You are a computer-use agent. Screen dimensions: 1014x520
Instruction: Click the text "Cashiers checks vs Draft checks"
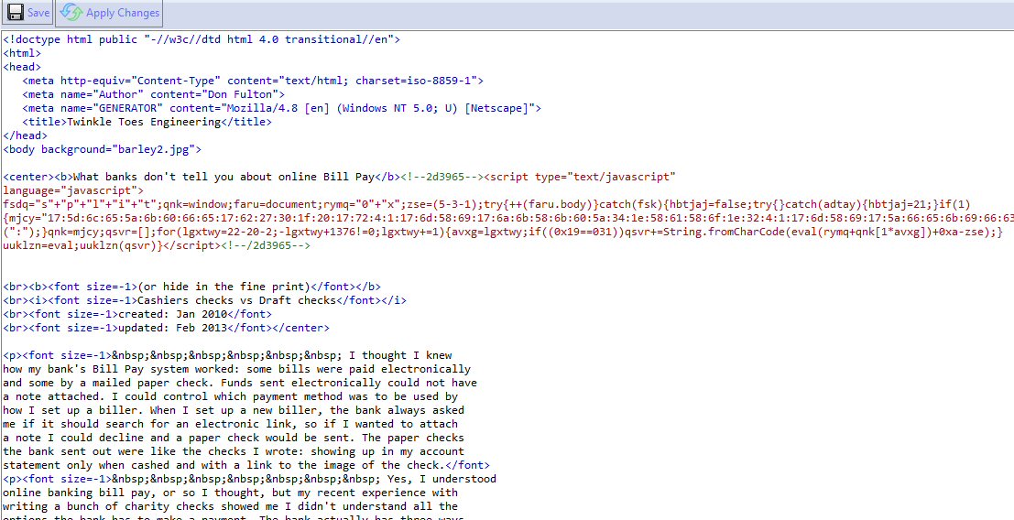pos(236,300)
